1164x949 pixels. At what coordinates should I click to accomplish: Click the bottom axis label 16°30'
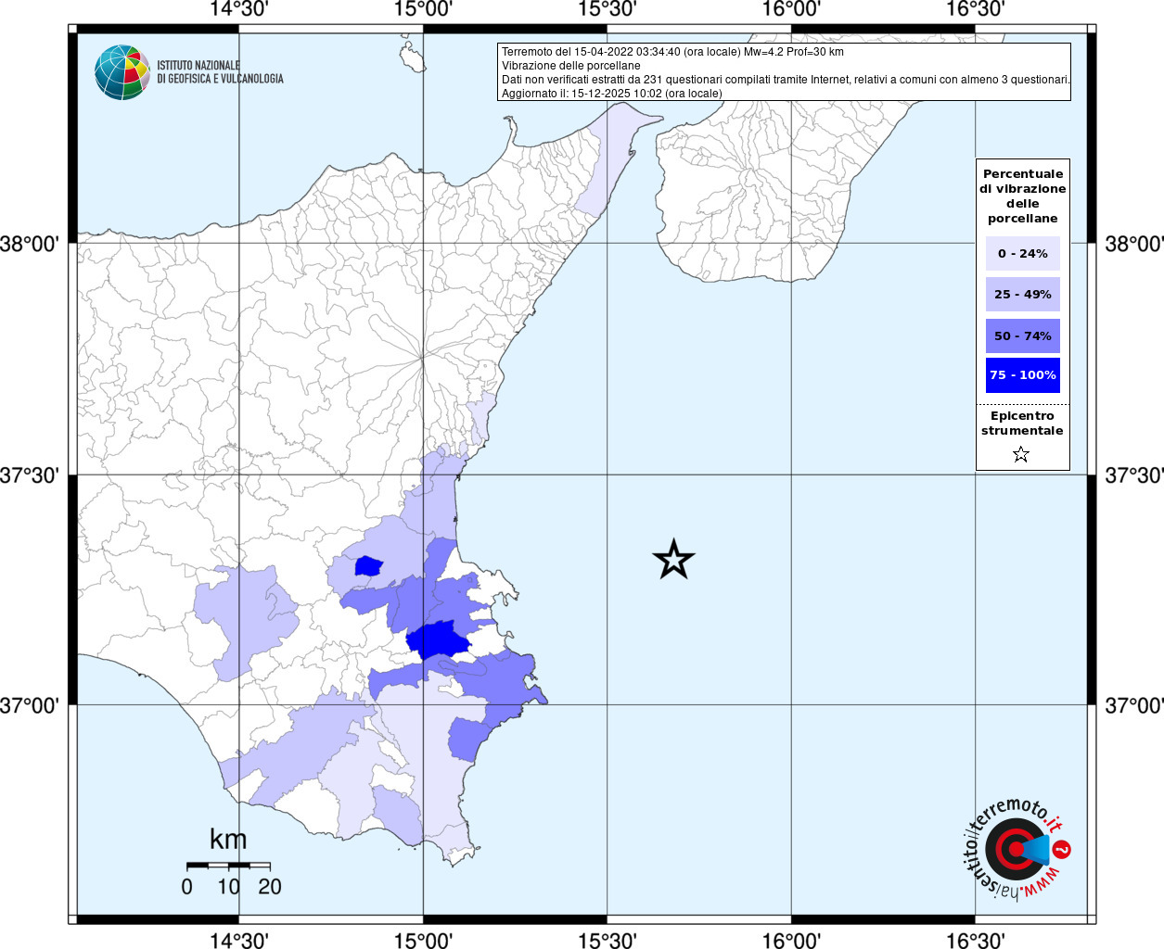pos(975,940)
